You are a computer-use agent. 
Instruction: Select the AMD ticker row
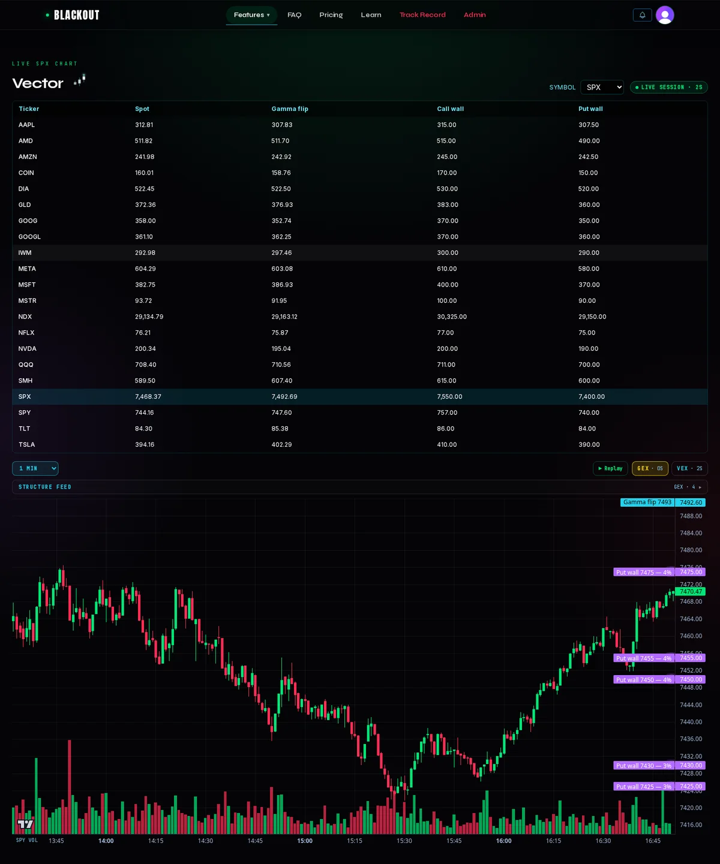point(360,141)
